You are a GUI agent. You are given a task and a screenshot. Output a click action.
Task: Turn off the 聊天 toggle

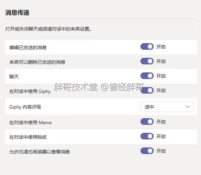click(147, 76)
